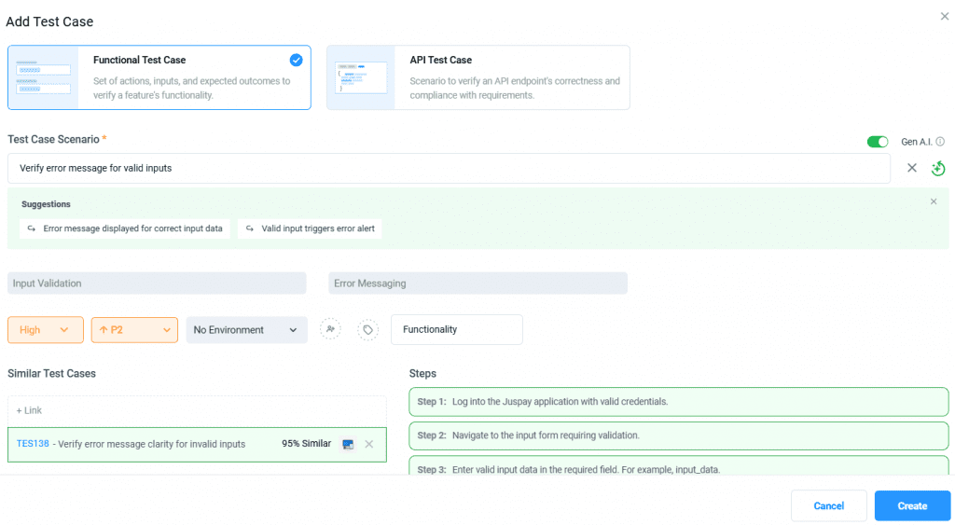Click the tag icon
Viewport: 955px width, 525px height.
tap(368, 329)
